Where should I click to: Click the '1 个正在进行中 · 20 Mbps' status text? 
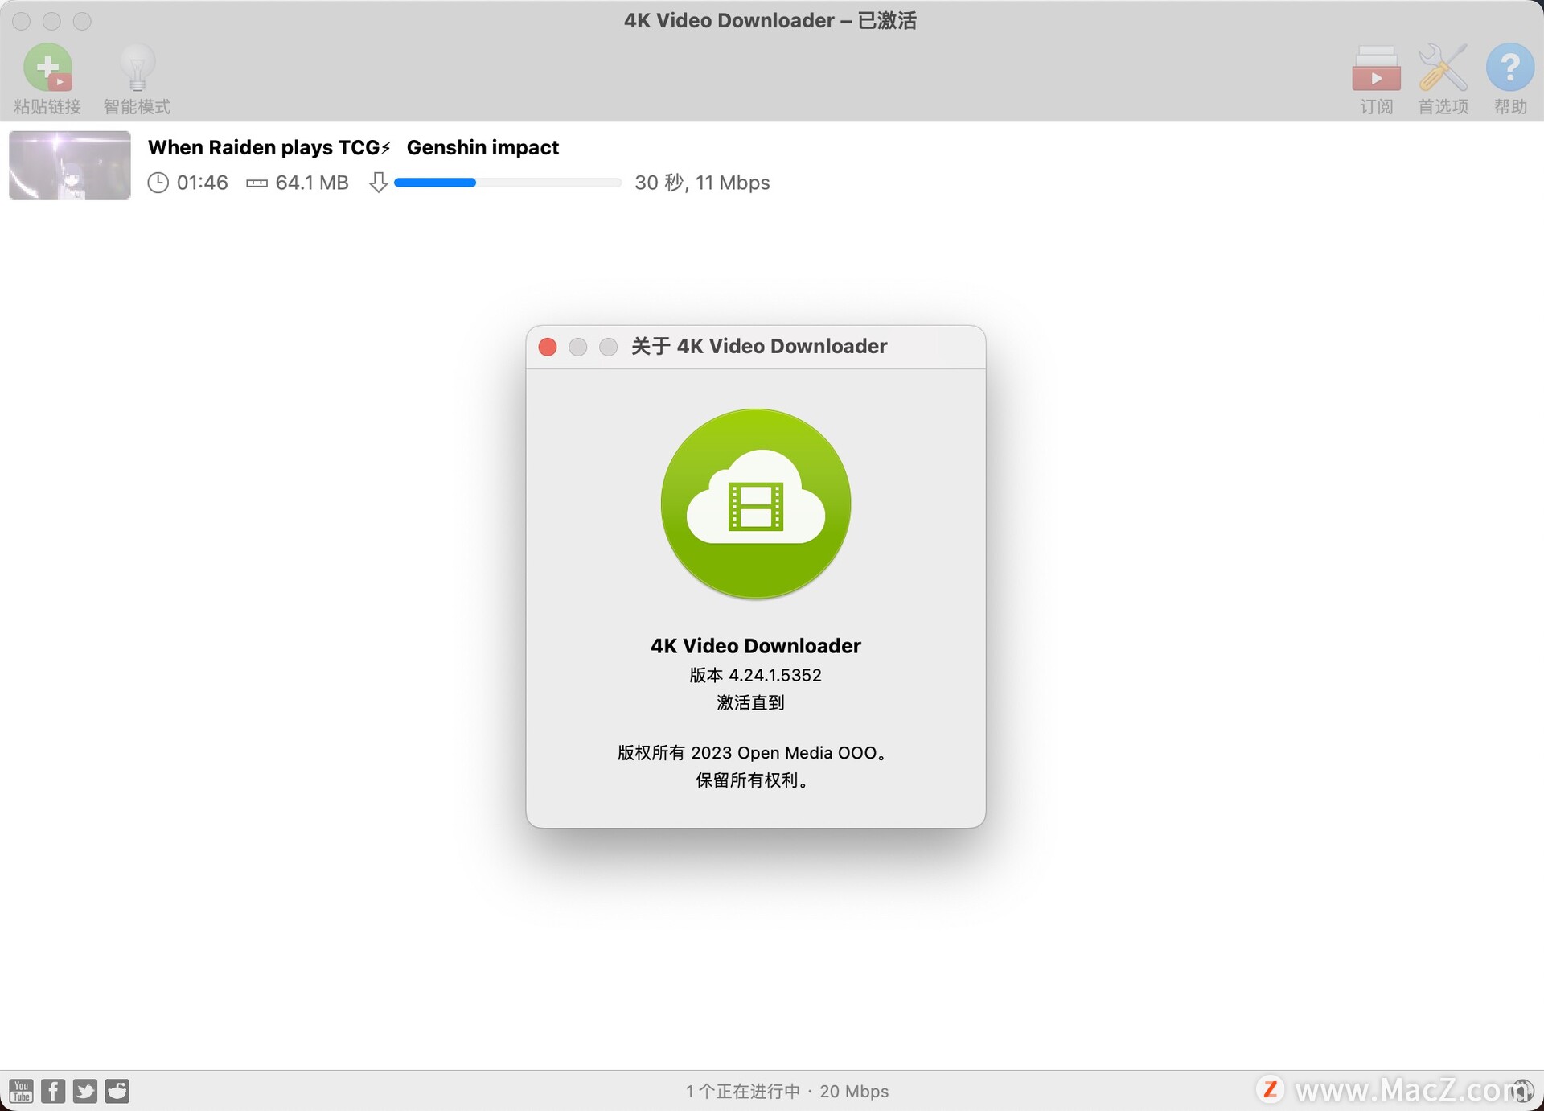786,1091
